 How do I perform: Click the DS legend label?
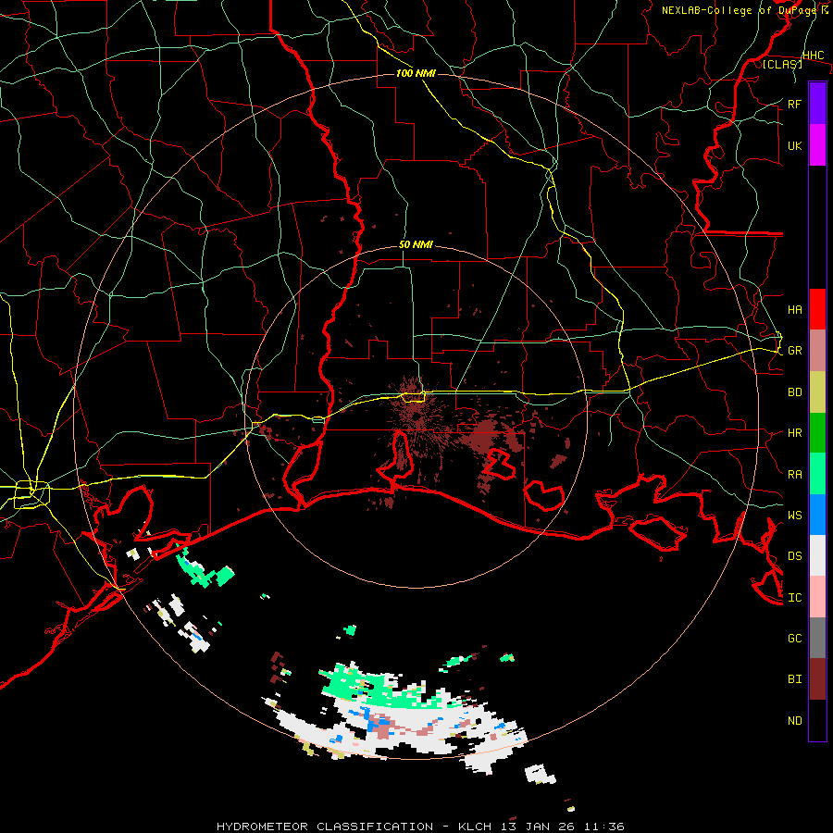click(794, 556)
